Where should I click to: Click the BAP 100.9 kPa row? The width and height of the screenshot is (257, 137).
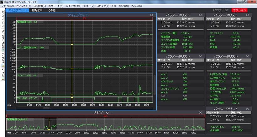click(229, 37)
